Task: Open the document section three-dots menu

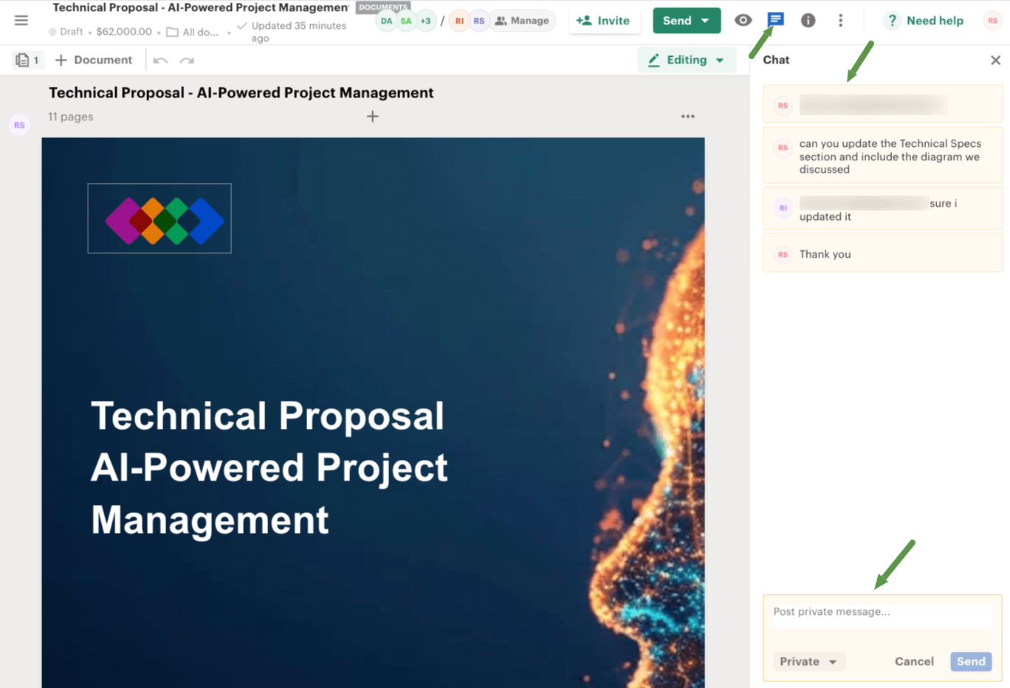Action: point(688,117)
